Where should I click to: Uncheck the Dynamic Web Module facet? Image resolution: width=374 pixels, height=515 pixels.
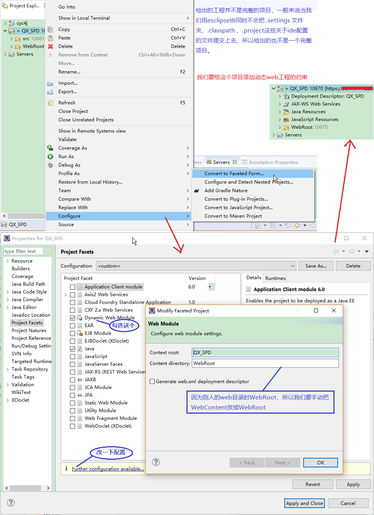72,318
